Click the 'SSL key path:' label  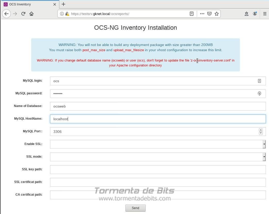pos(32,169)
